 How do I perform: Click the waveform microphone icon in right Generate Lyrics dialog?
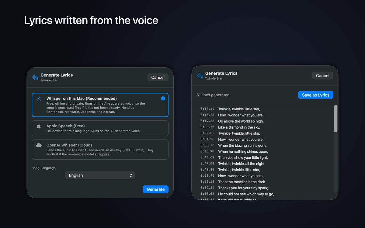tap(200, 75)
